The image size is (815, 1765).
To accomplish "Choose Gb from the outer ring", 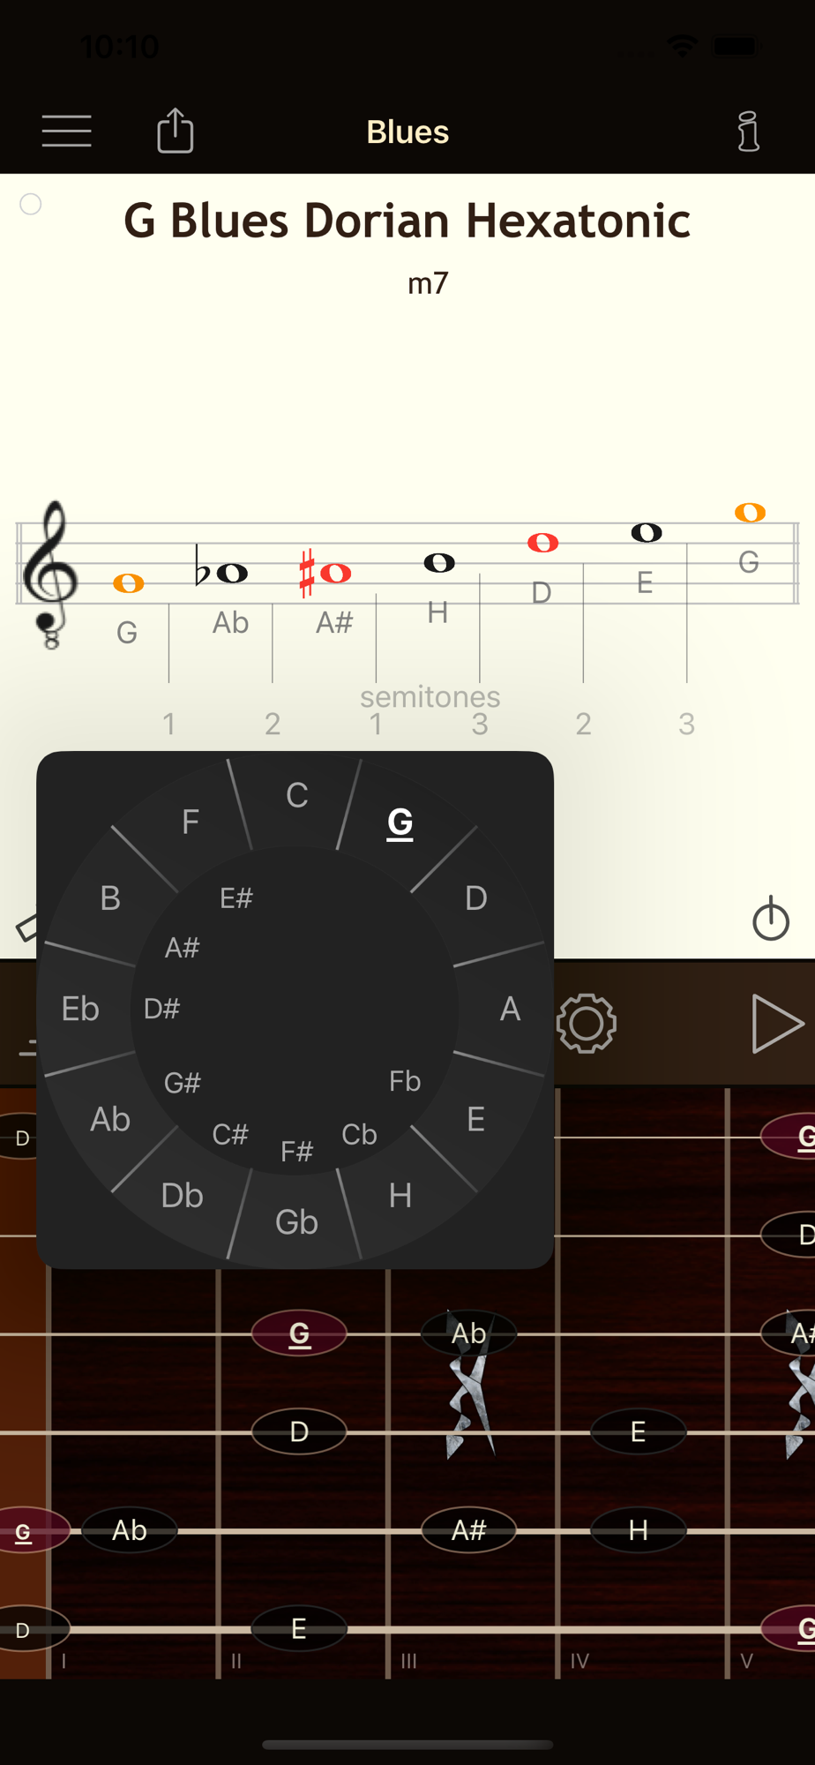I will (296, 1222).
